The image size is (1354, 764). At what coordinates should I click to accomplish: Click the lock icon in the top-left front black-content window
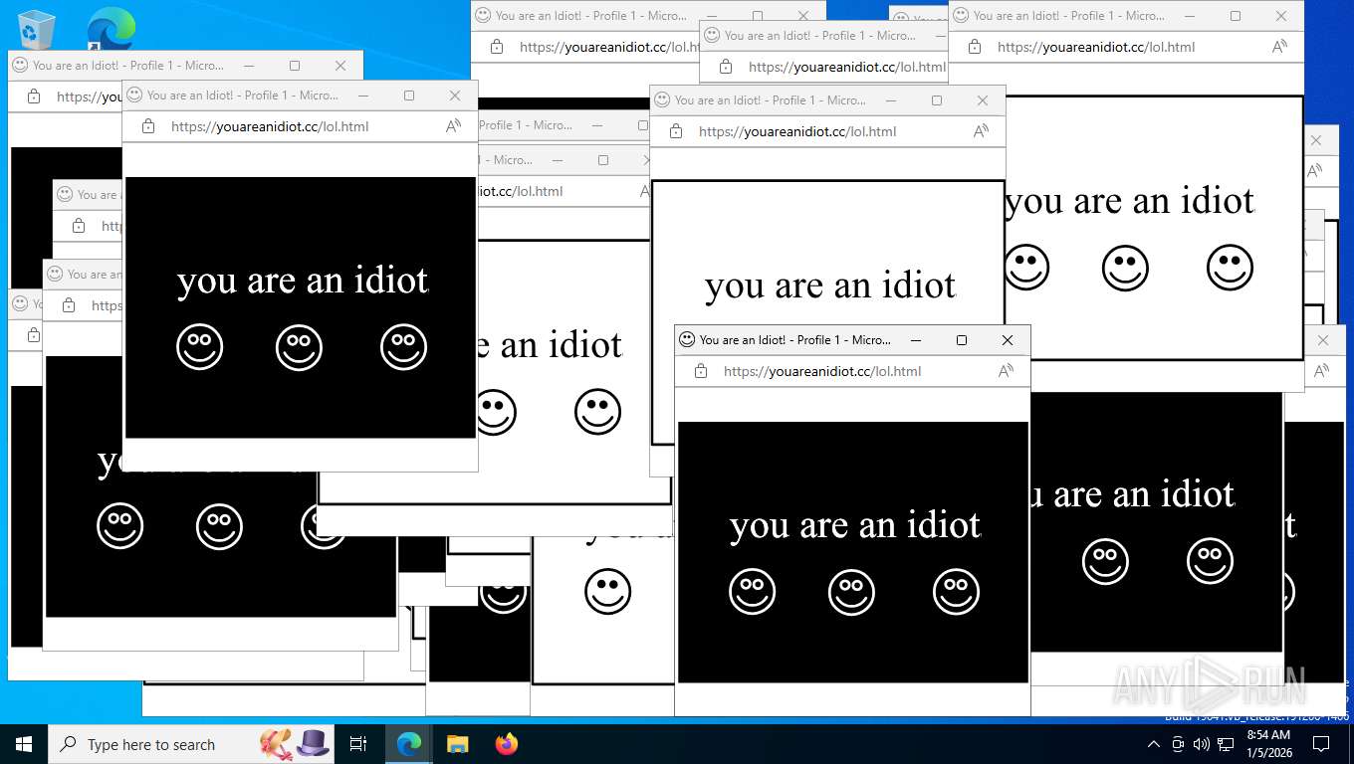(x=148, y=126)
